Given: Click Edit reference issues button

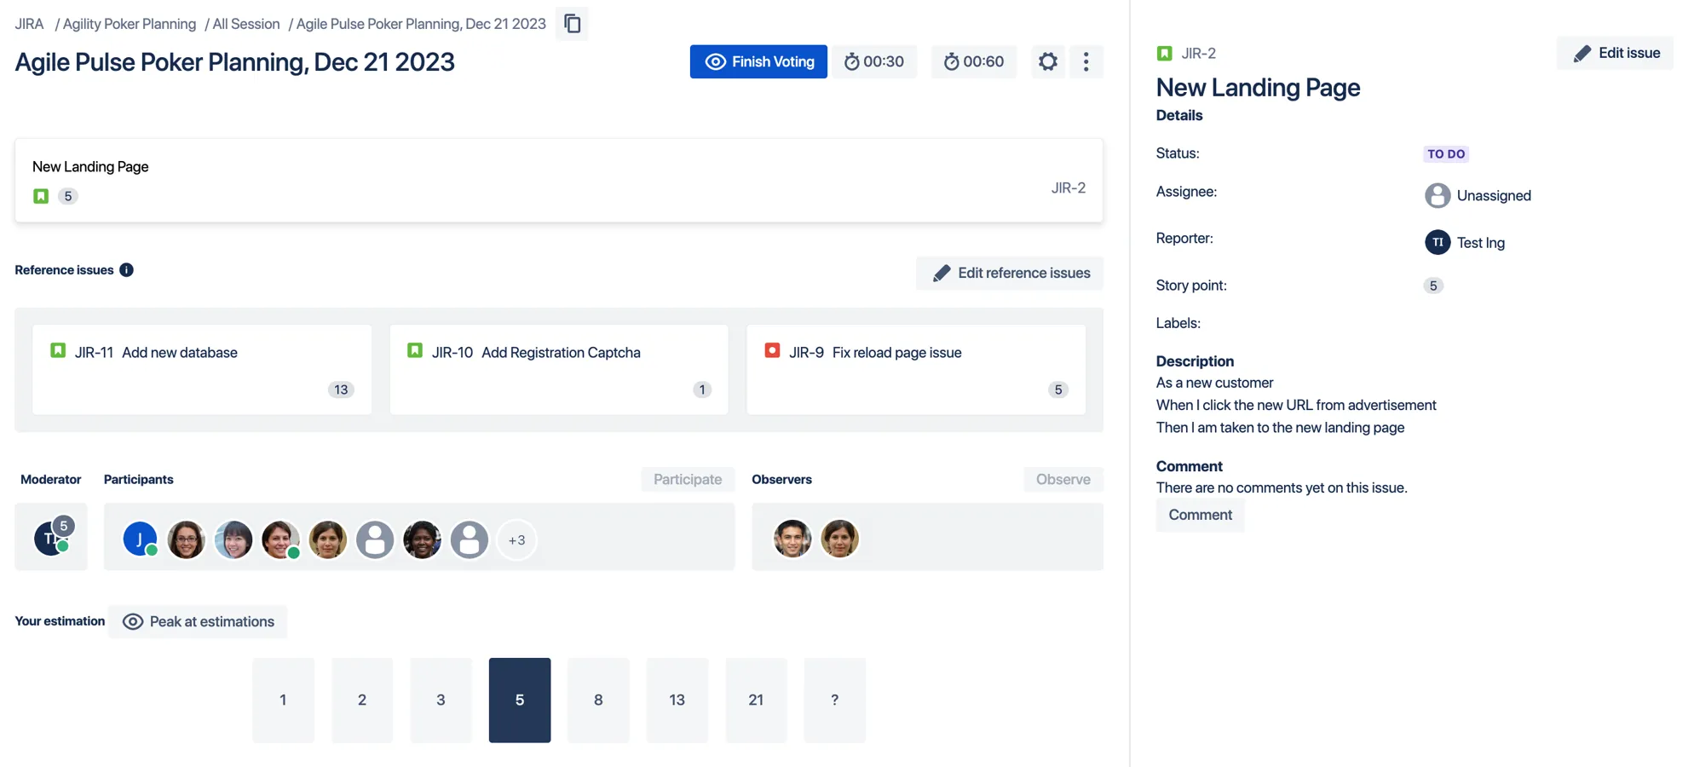Looking at the screenshot, I should point(1010,273).
